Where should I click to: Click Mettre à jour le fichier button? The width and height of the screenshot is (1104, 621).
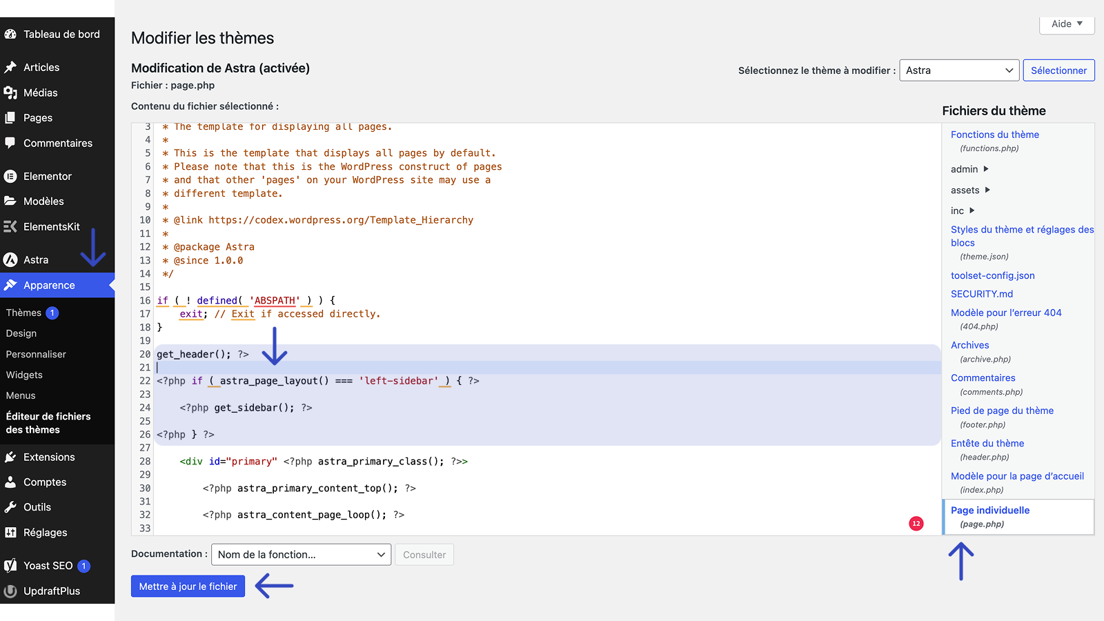tap(188, 586)
